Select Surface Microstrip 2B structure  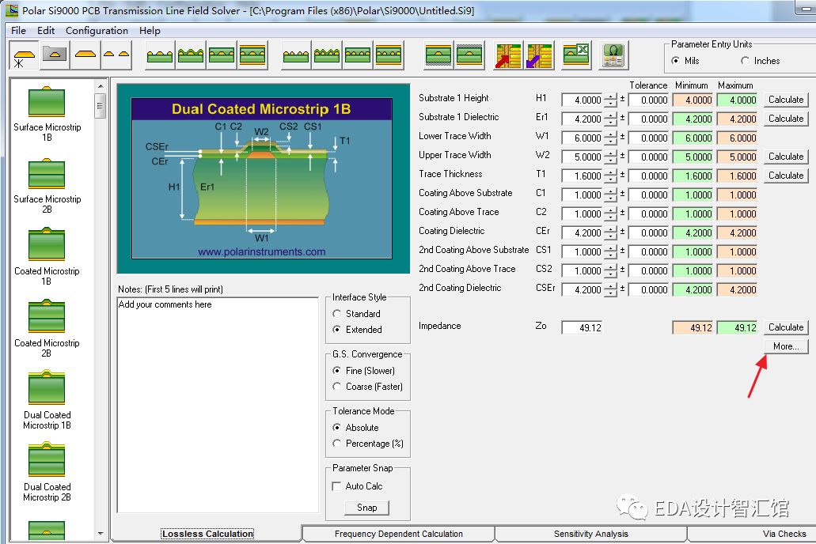pyautogui.click(x=47, y=186)
